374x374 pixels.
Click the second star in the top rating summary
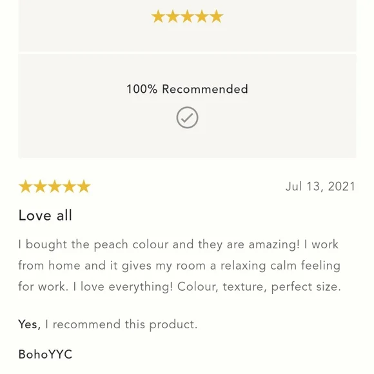coord(173,17)
